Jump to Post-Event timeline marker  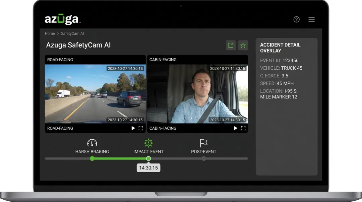coord(204,158)
